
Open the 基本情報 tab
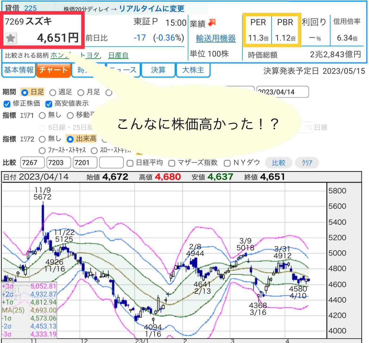click(x=18, y=70)
